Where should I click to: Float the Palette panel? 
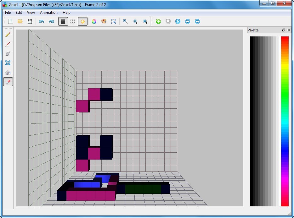(x=284, y=30)
